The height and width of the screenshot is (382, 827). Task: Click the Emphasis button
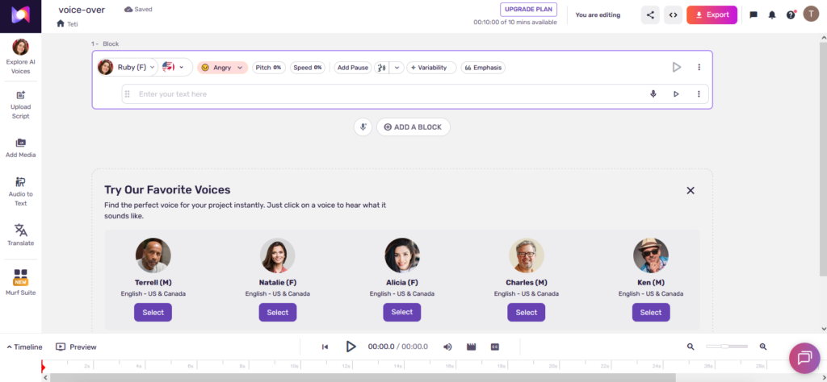pos(483,68)
